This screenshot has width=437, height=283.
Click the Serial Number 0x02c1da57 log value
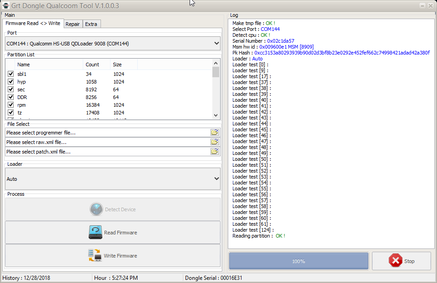point(281,41)
